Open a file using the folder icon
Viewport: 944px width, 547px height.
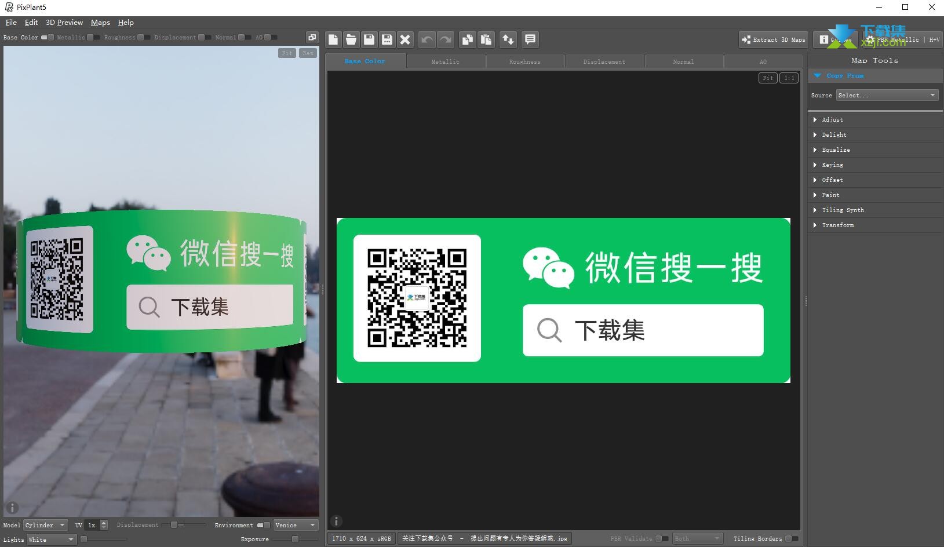point(351,39)
